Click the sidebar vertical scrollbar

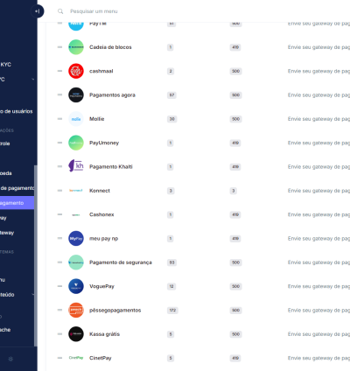click(x=36, y=255)
